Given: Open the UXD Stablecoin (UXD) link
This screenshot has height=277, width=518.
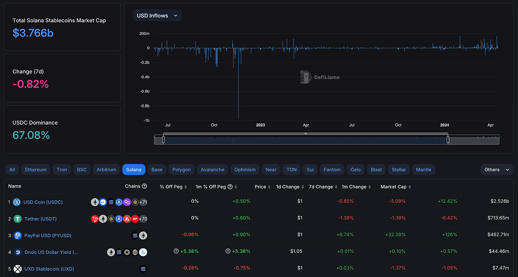Looking at the screenshot, I should click(x=49, y=269).
